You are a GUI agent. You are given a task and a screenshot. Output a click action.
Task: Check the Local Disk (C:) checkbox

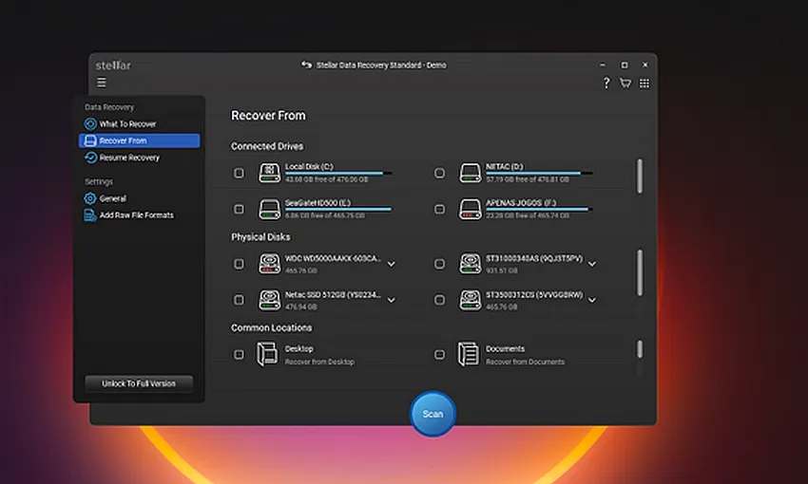click(239, 173)
